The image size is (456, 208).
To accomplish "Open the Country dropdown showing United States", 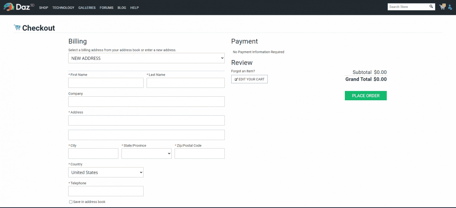I will pos(106,172).
